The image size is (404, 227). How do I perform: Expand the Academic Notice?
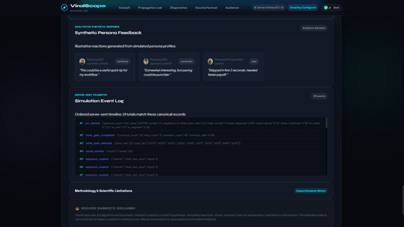(310, 191)
